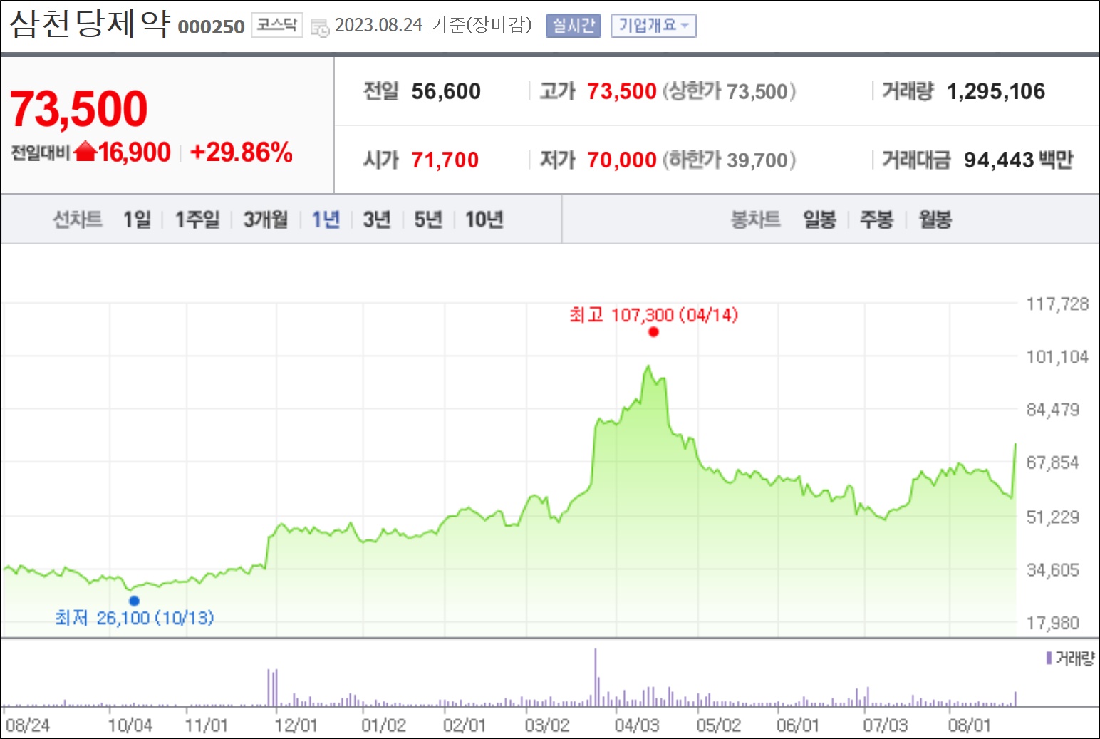Click the 코스닥 market badge

(276, 25)
